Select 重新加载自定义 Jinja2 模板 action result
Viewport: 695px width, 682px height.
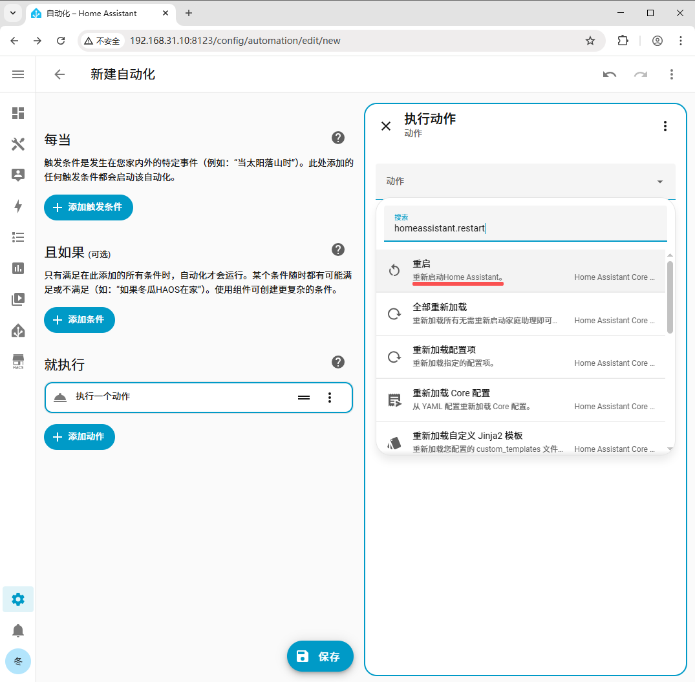tap(520, 439)
